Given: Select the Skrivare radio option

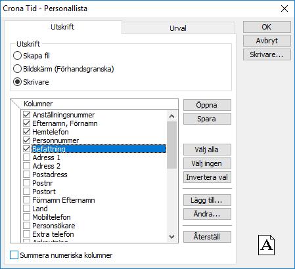Looking at the screenshot, I should click(x=17, y=82).
